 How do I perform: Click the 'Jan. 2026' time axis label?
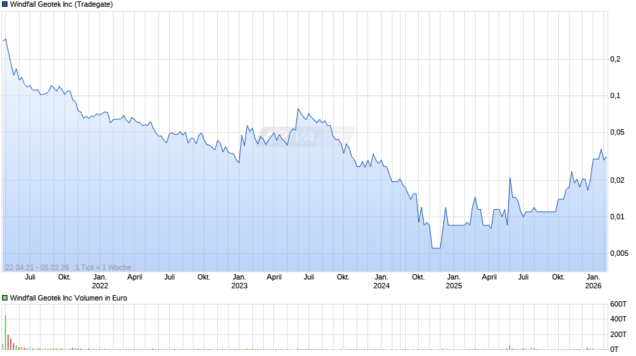[593, 282]
